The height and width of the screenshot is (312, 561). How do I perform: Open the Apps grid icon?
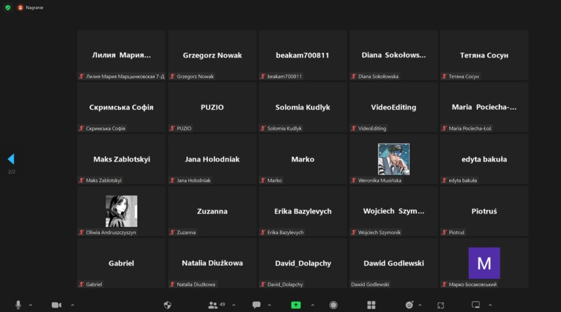[x=371, y=305]
